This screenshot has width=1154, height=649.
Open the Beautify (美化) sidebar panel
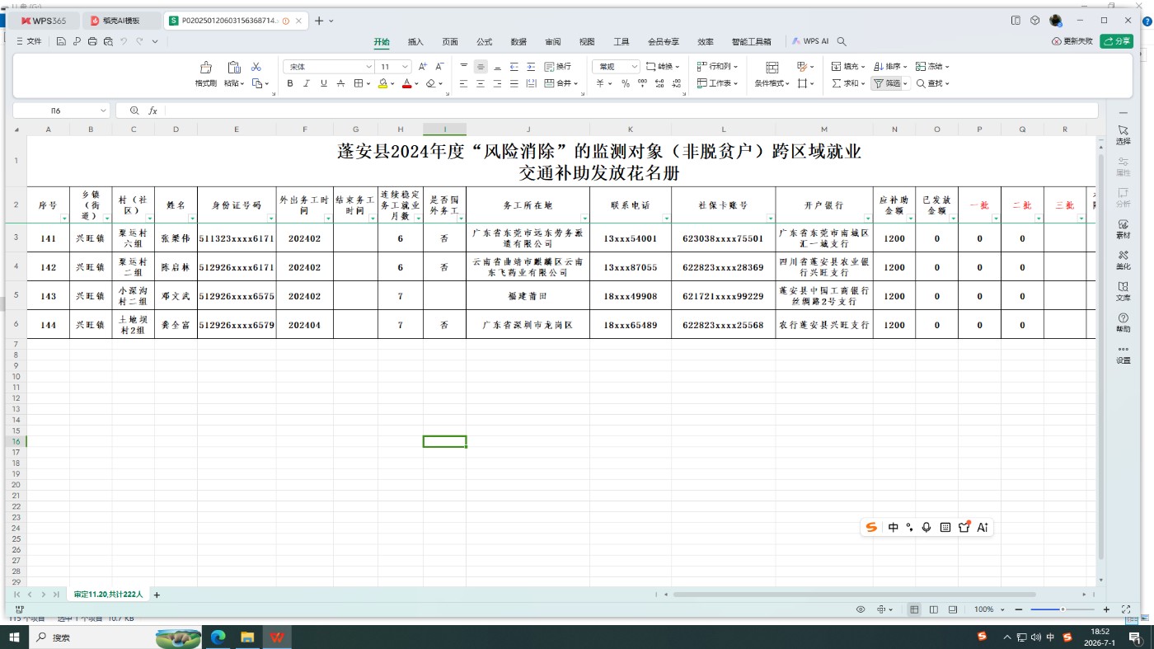1123,260
